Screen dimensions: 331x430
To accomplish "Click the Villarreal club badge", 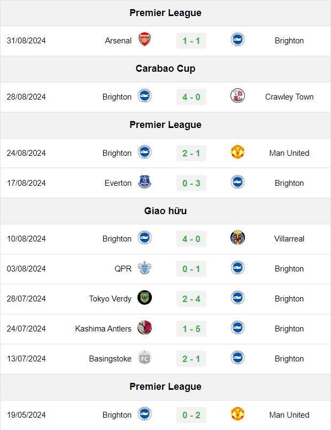I will [x=237, y=238].
